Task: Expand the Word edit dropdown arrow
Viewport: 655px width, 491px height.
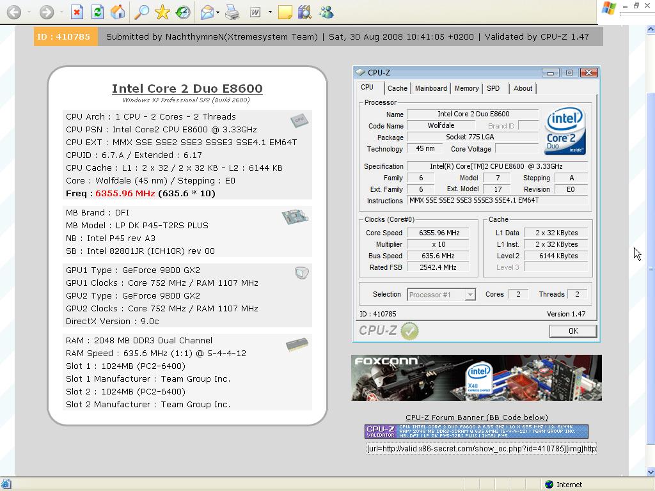Action: click(x=270, y=12)
